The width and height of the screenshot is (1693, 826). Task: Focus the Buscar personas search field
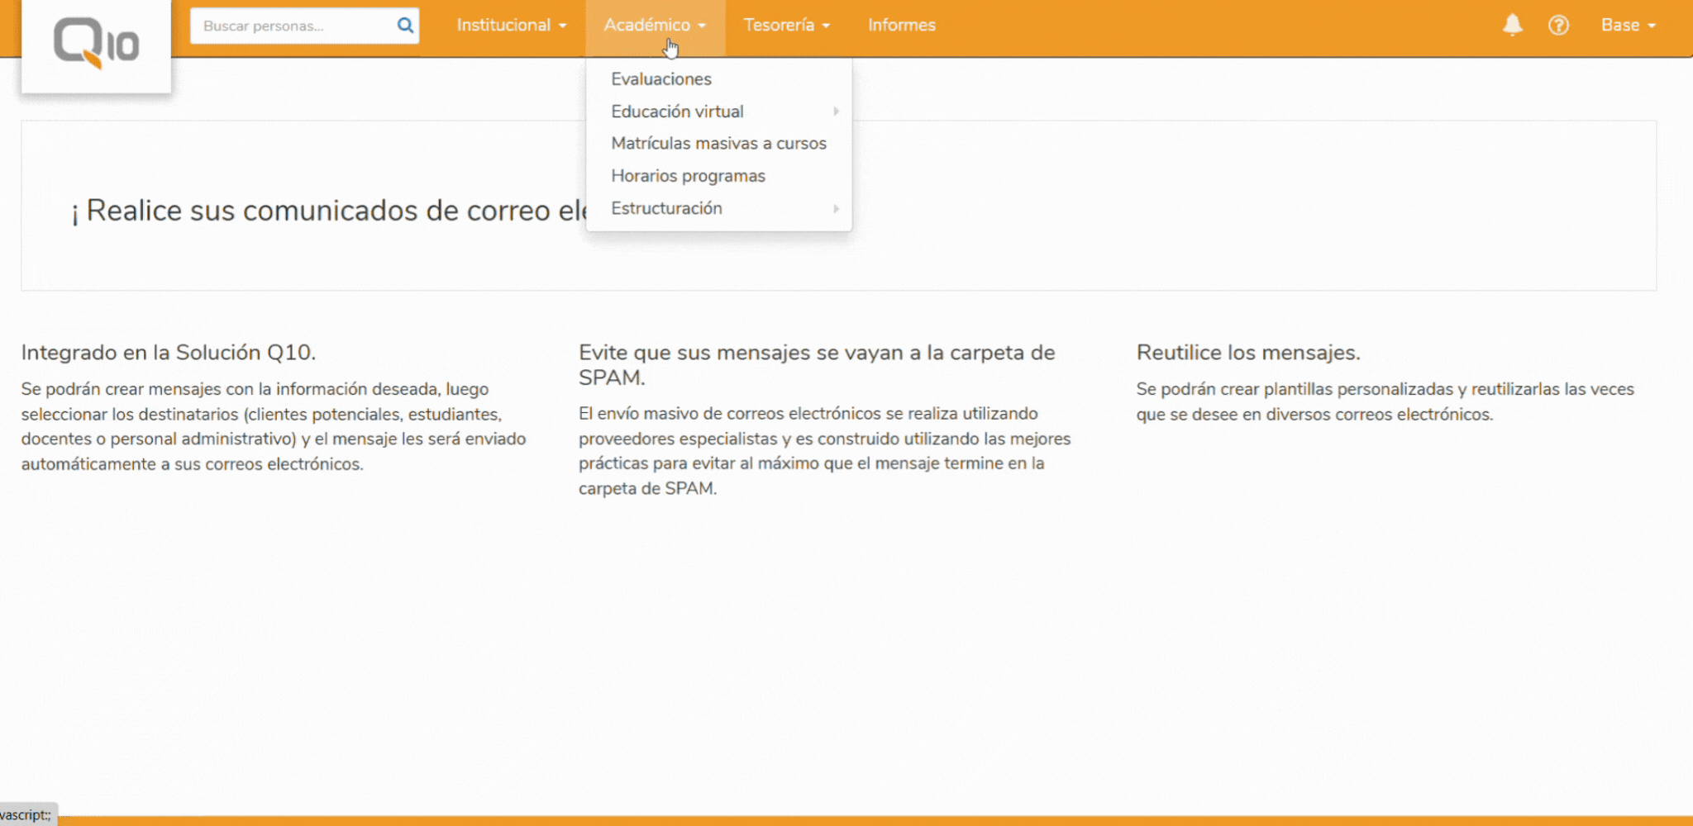(x=293, y=26)
